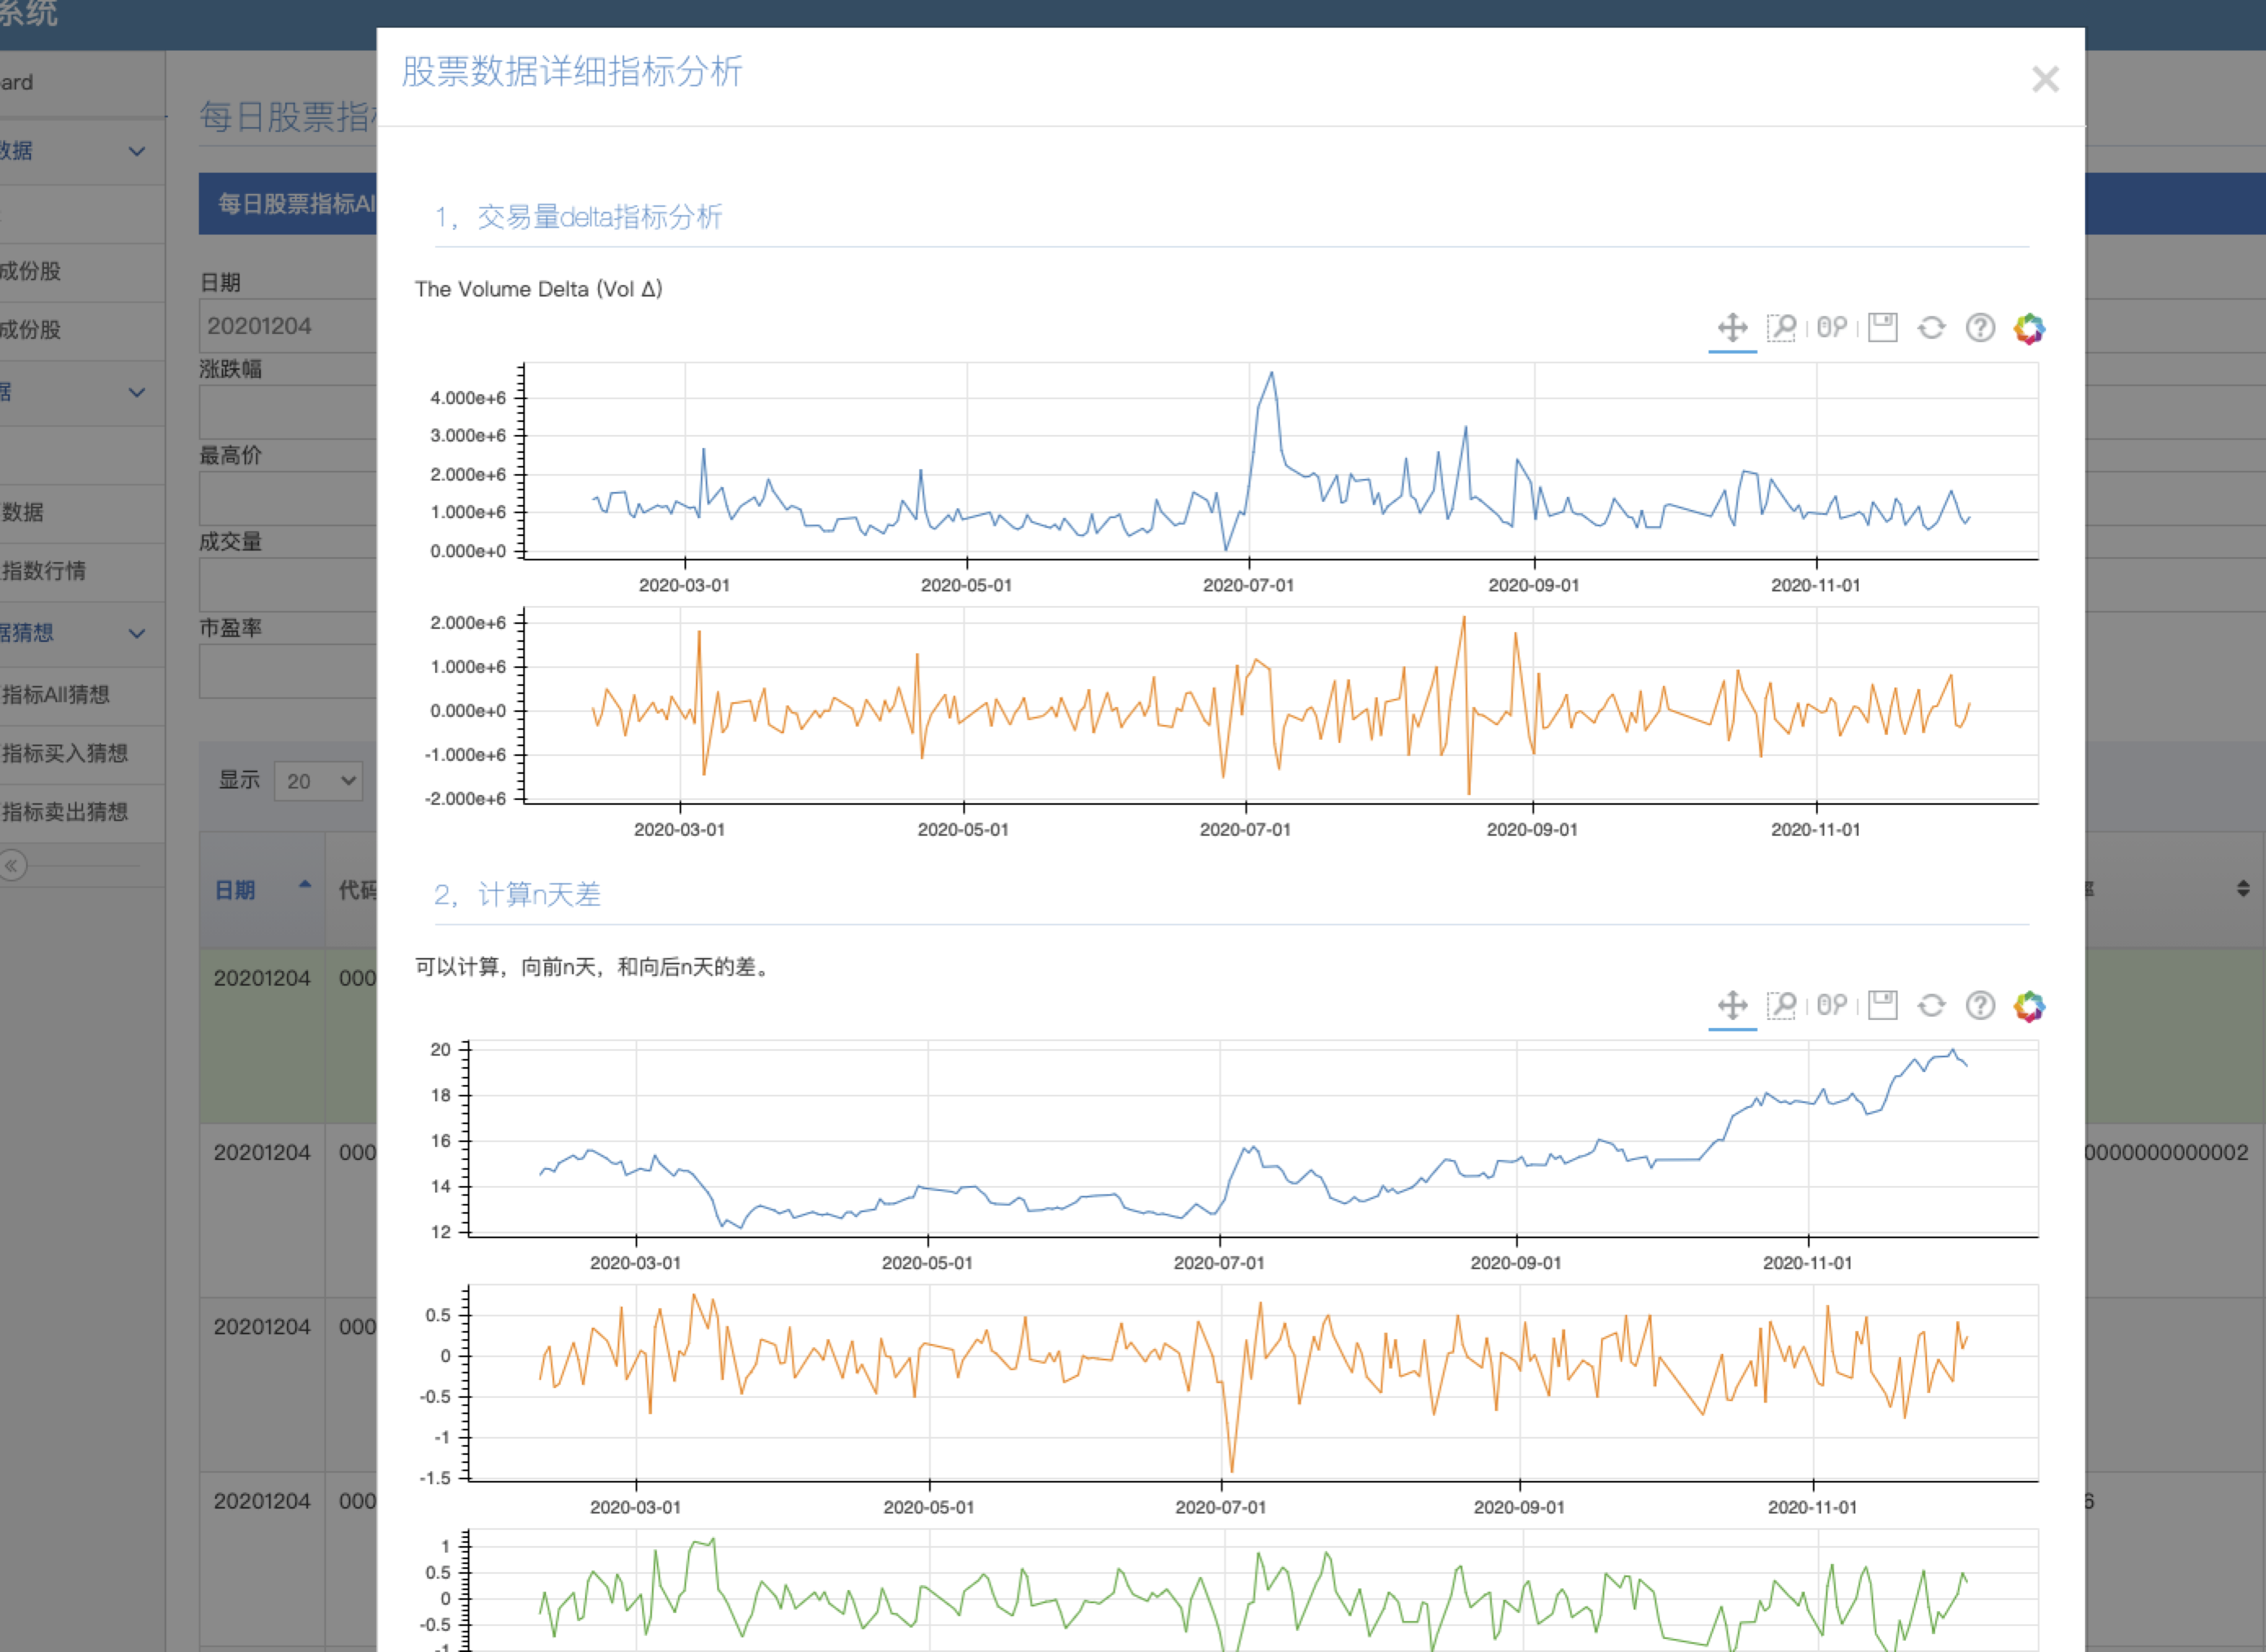The image size is (2266, 1652).
Task: Click Bokeh logo in n-day difference chart toolbar
Action: [x=2029, y=1005]
